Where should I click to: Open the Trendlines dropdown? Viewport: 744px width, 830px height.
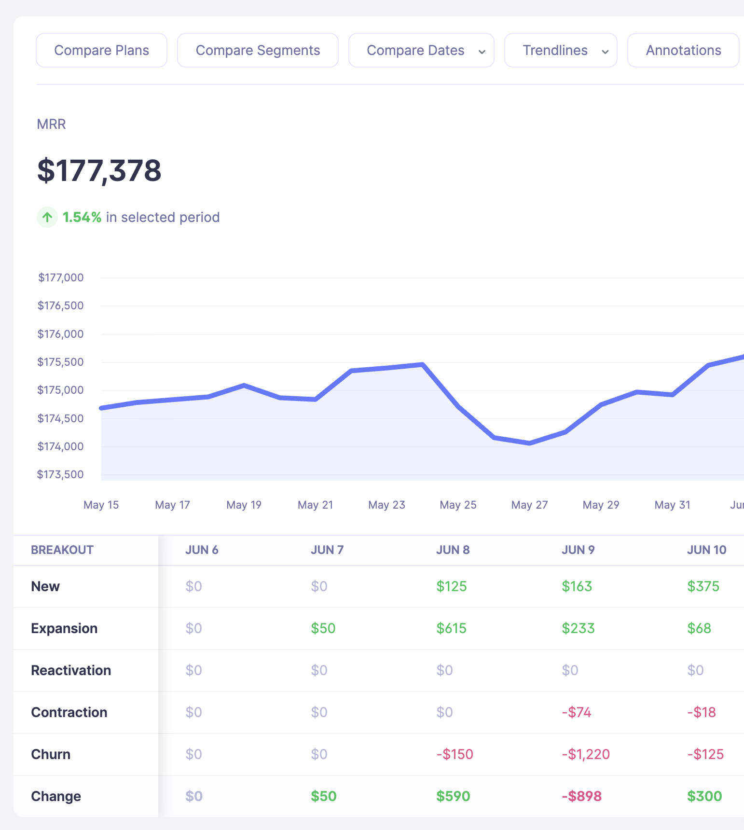[561, 50]
